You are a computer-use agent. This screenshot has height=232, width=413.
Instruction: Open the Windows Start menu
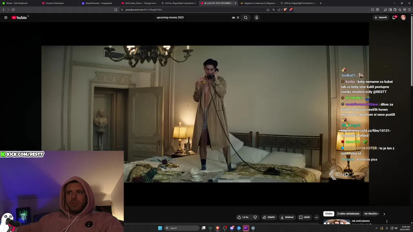click(160, 228)
